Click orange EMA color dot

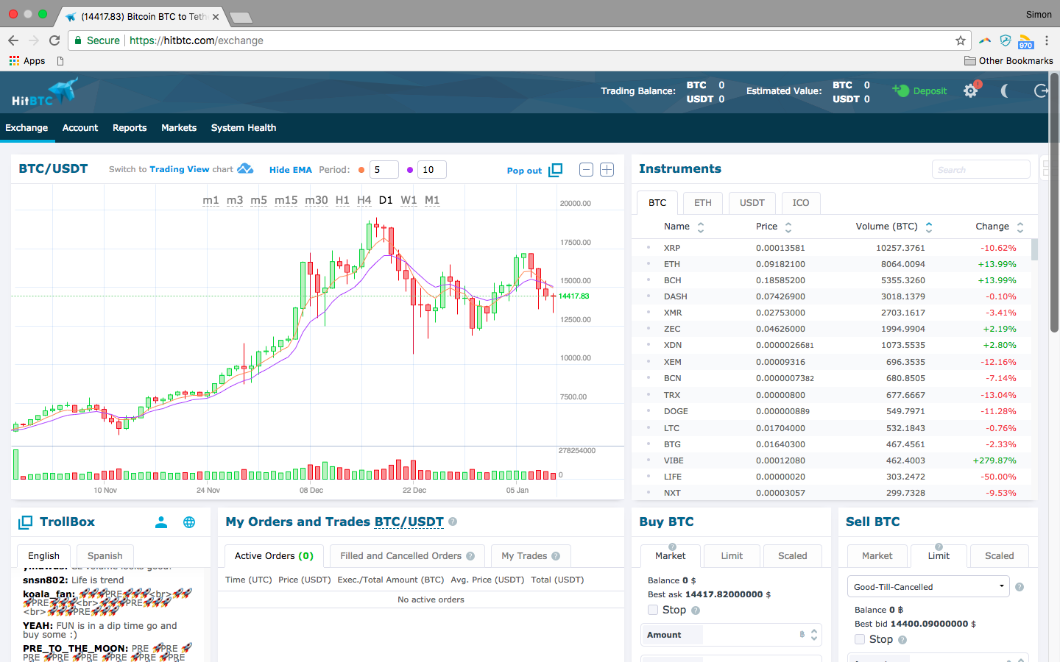click(x=361, y=170)
